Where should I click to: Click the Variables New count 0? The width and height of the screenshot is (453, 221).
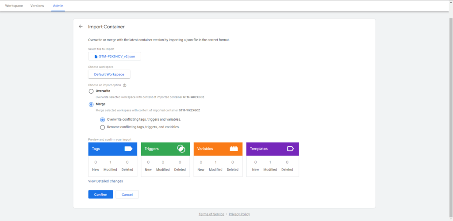tap(201, 162)
